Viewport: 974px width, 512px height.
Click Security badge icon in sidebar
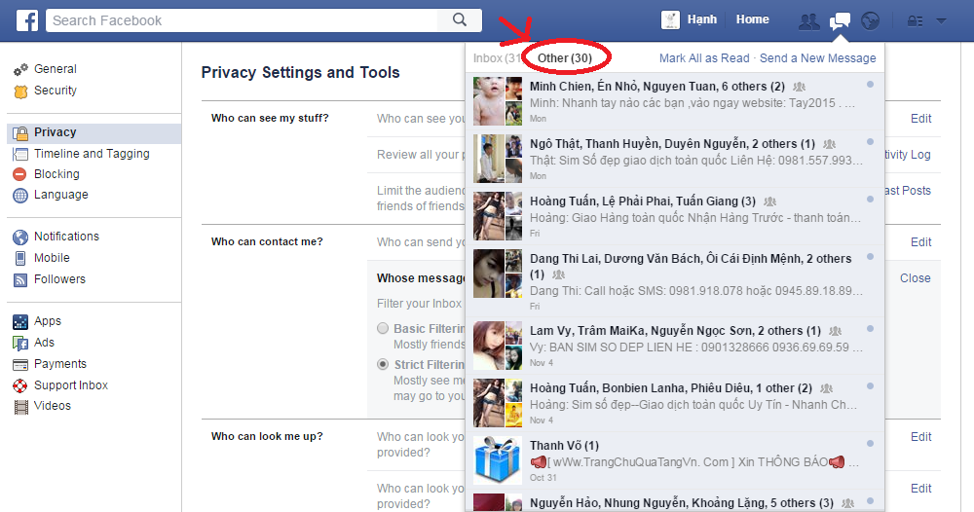click(x=20, y=91)
